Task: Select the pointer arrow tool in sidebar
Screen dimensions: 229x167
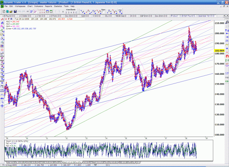Action: click(x=2, y=102)
